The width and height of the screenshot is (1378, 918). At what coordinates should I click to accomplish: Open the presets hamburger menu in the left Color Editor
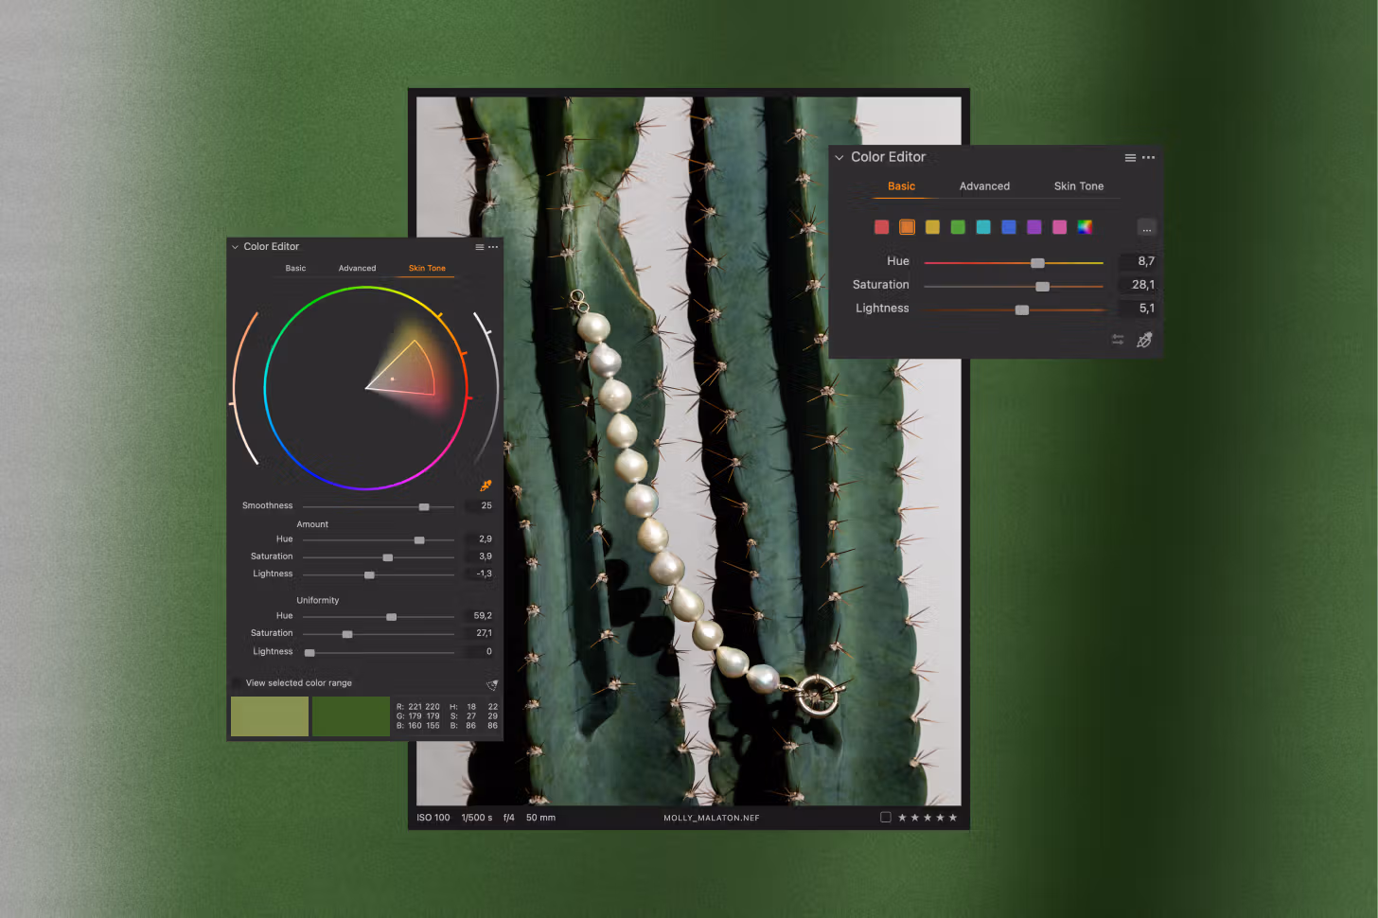pyautogui.click(x=480, y=247)
